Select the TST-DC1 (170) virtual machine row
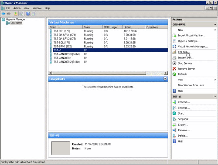Screen dimensions: 218x165 coord(108,31)
